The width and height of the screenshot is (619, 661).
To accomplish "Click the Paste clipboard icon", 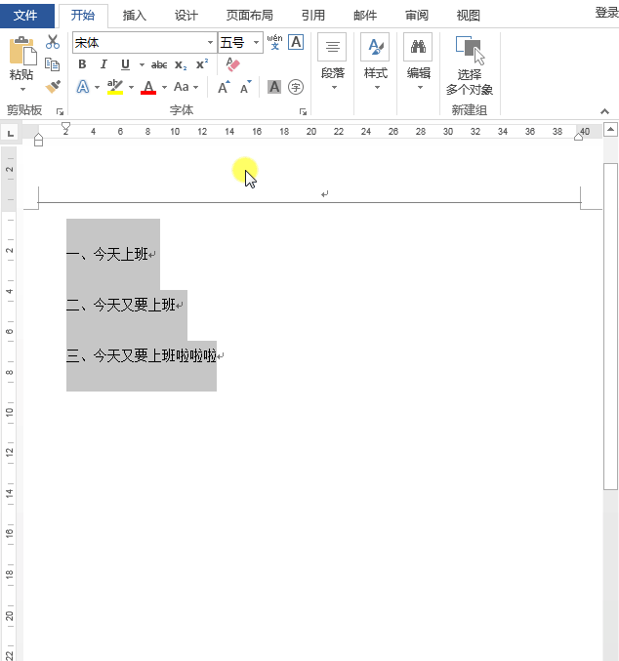I will click(x=22, y=50).
